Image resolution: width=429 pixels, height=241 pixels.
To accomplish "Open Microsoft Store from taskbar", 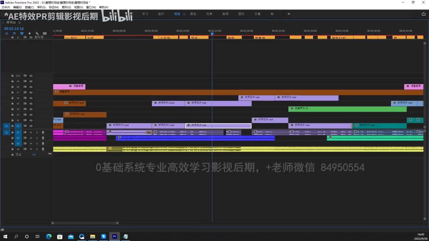I will click(x=60, y=236).
